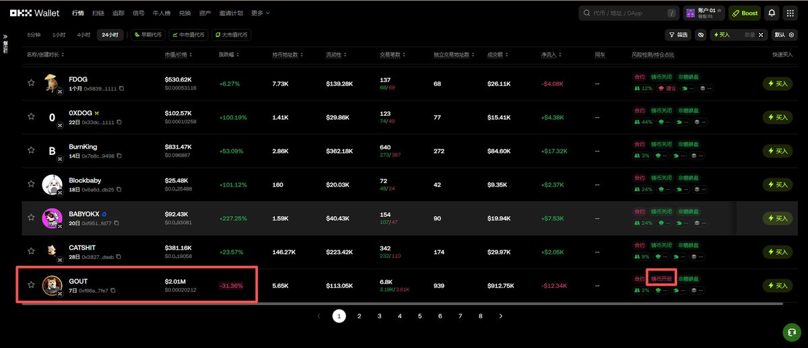Copy CATSHIT contract address icon
The height and width of the screenshot is (348, 808).
click(120, 256)
